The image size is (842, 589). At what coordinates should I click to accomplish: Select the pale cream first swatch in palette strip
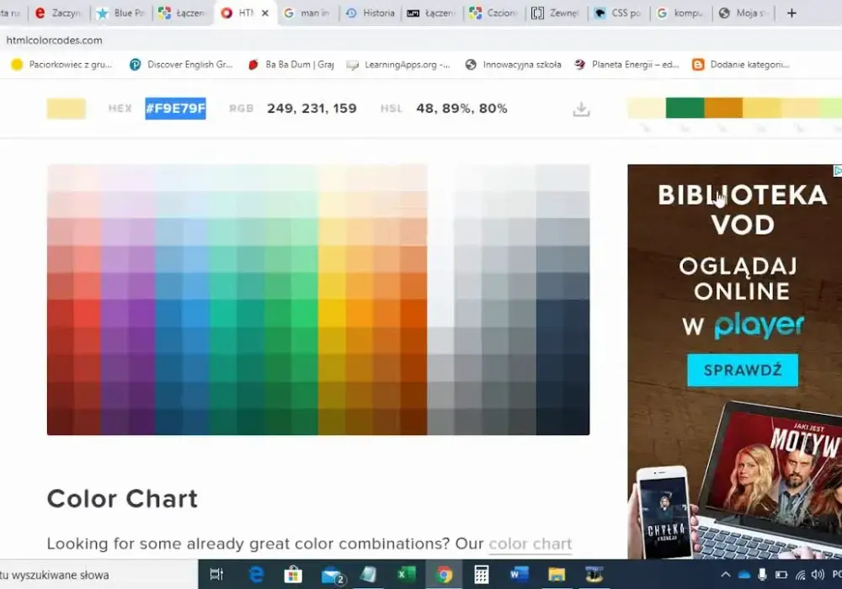(646, 108)
